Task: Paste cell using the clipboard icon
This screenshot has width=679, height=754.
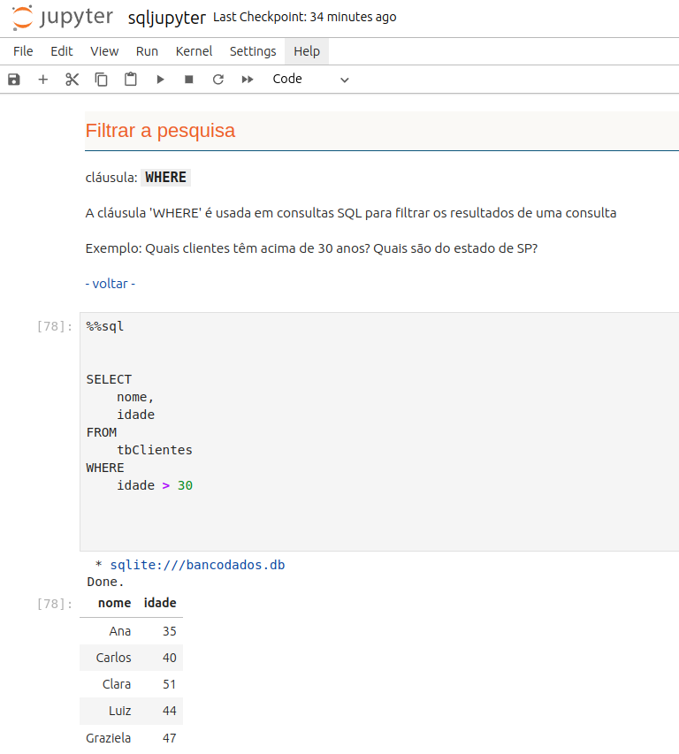Action: coord(130,80)
